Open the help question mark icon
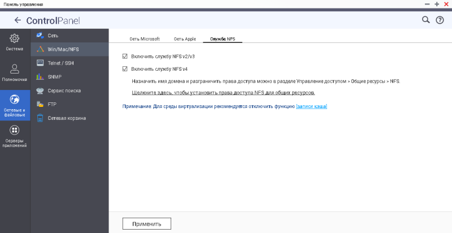 [x=440, y=20]
